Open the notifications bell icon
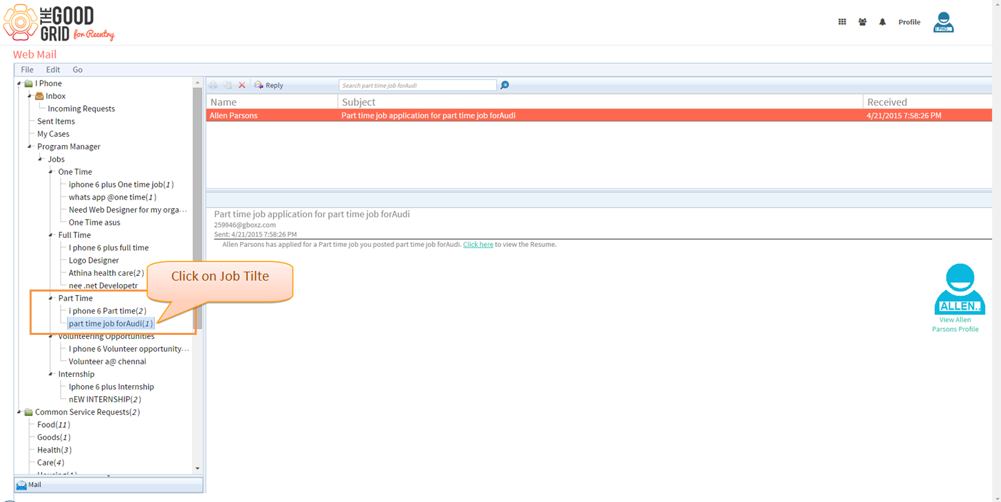This screenshot has width=1001, height=502. point(883,22)
